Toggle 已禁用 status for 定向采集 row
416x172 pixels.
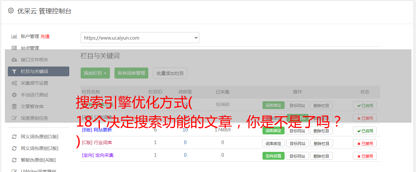click(365, 156)
